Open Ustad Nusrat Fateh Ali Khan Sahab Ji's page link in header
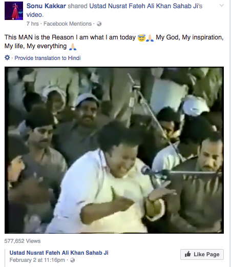Image resolution: width=231 pixels, height=267 pixels. 146,6
